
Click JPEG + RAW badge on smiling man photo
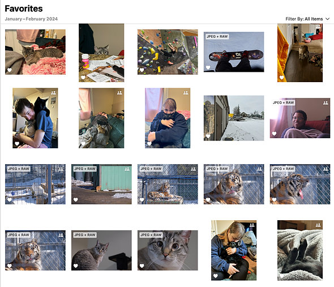coord(283,102)
